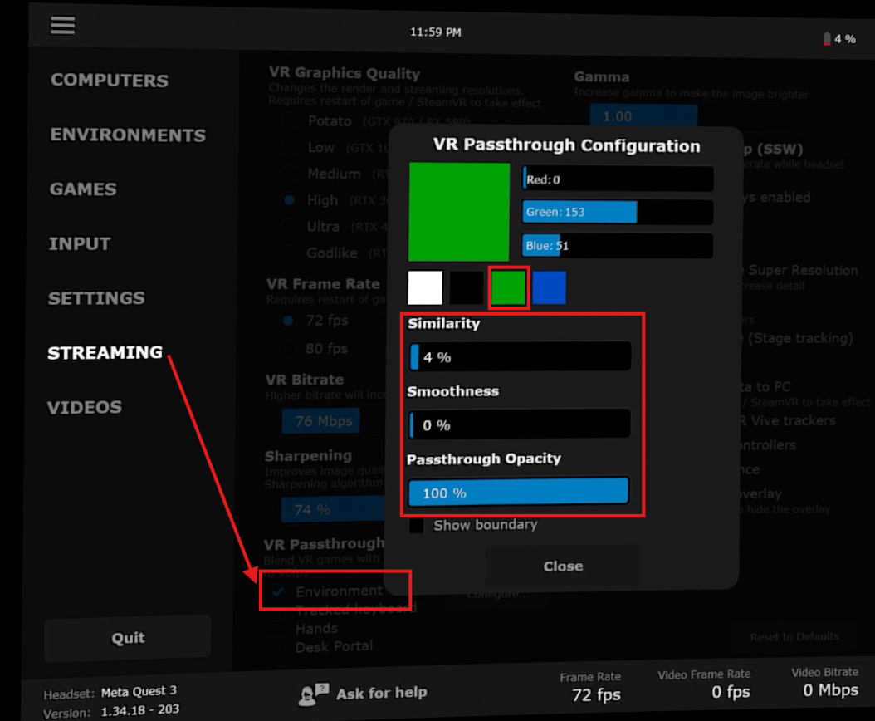Click the VR Passthrough Configuration title
The width and height of the screenshot is (875, 721).
click(566, 145)
